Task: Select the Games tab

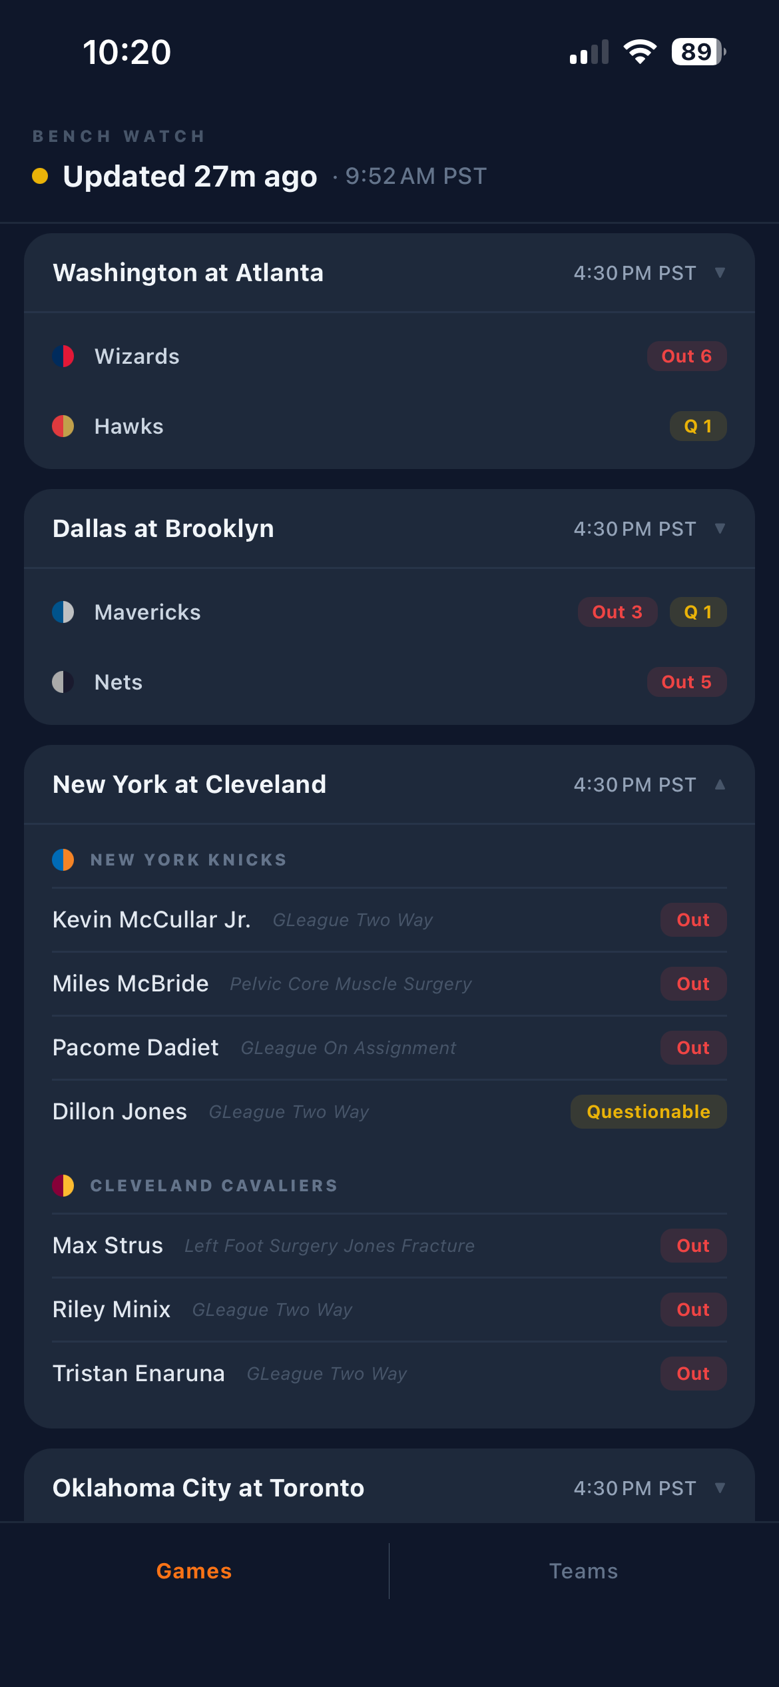Action: coord(194,1571)
